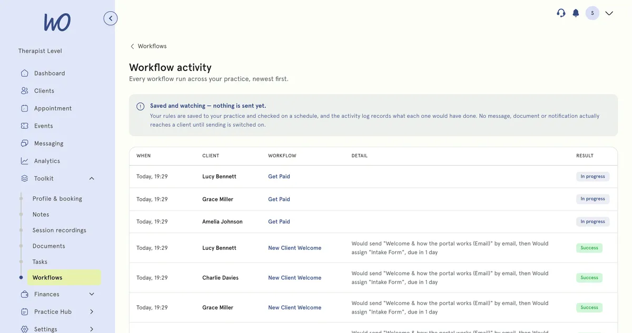632x333 pixels.
Task: Open New Client Welcome for Grace Miller
Action: 294,308
